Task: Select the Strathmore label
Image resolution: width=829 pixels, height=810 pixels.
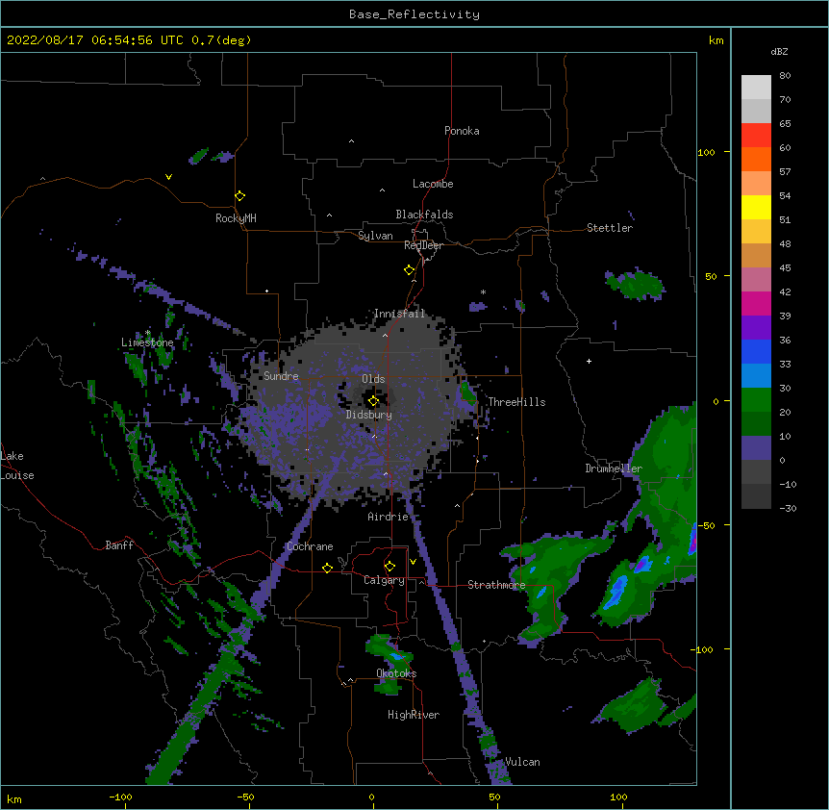Action: click(x=496, y=585)
